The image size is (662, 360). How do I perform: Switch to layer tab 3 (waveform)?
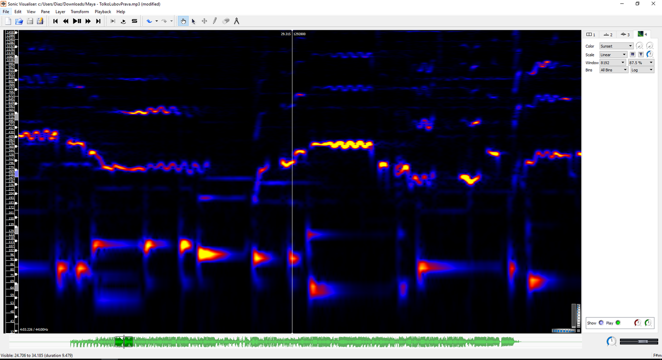click(625, 34)
